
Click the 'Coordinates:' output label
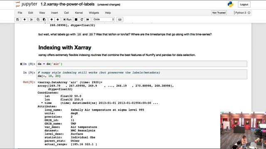pyautogui.click(x=48, y=93)
